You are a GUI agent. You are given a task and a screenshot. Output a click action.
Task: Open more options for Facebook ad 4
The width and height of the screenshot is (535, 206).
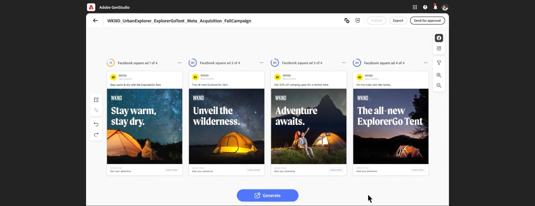(x=425, y=63)
